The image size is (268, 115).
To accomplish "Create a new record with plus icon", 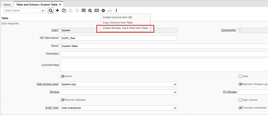I will (x=57, y=10).
